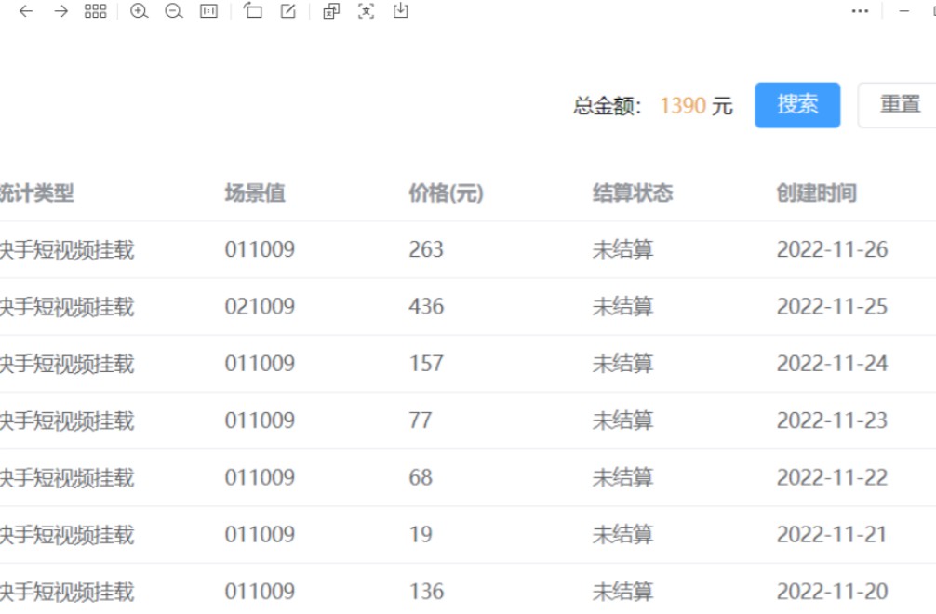936x614 pixels.
Task: Click the 场景值 column header
Action: click(255, 194)
